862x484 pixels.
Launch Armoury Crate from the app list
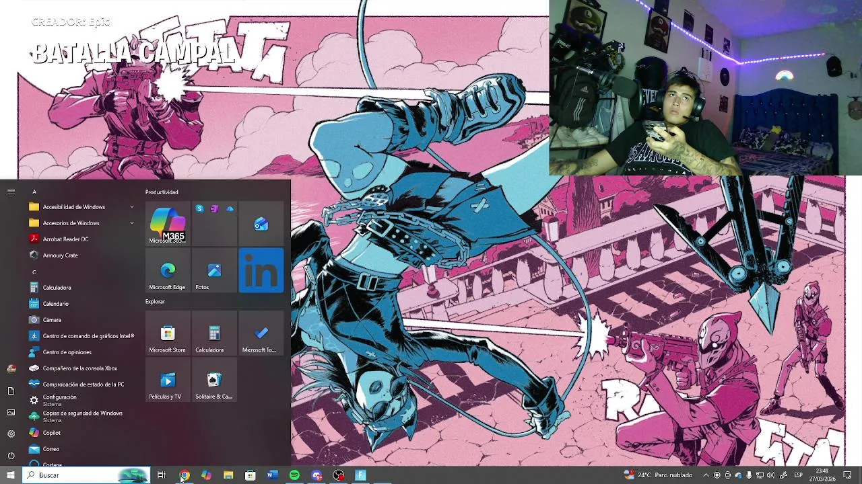[x=81, y=255]
